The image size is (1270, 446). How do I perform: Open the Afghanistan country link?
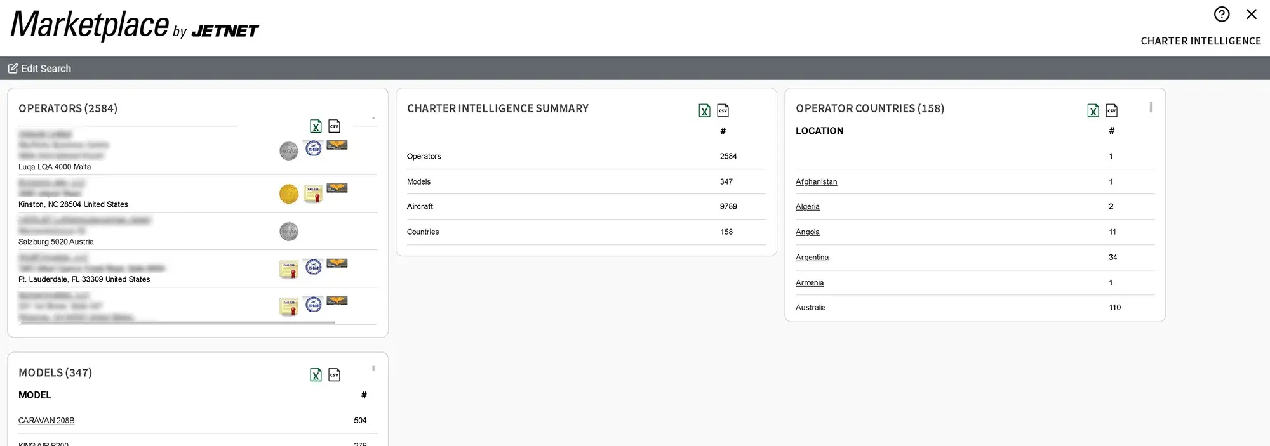click(x=816, y=182)
